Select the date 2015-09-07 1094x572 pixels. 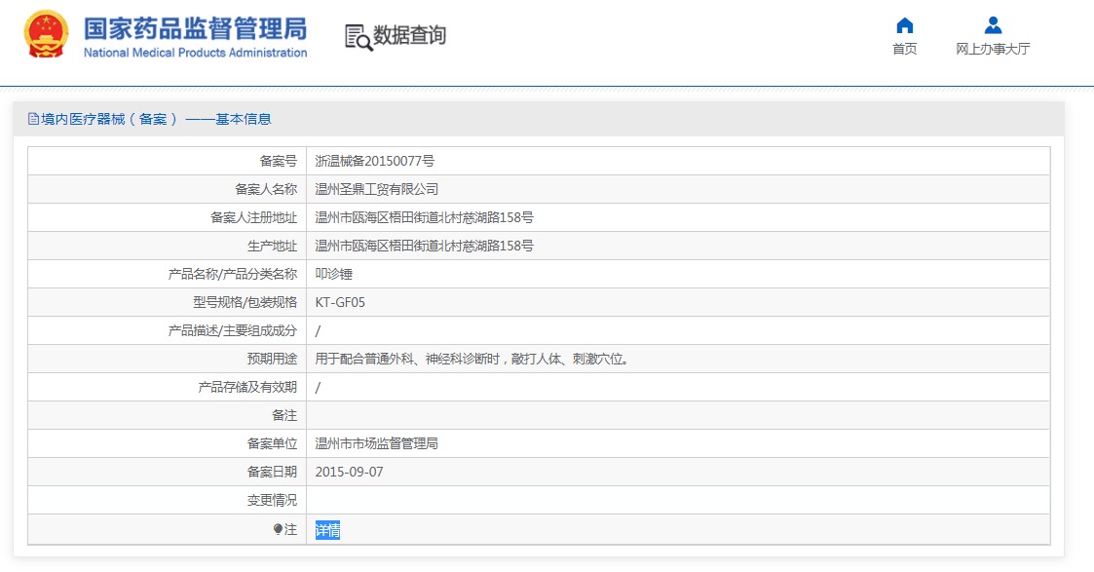tap(349, 472)
